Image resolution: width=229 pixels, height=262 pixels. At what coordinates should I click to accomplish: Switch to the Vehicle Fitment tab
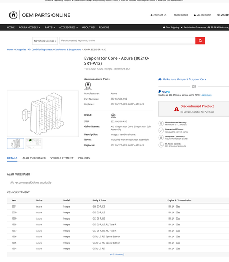pyautogui.click(x=62, y=158)
